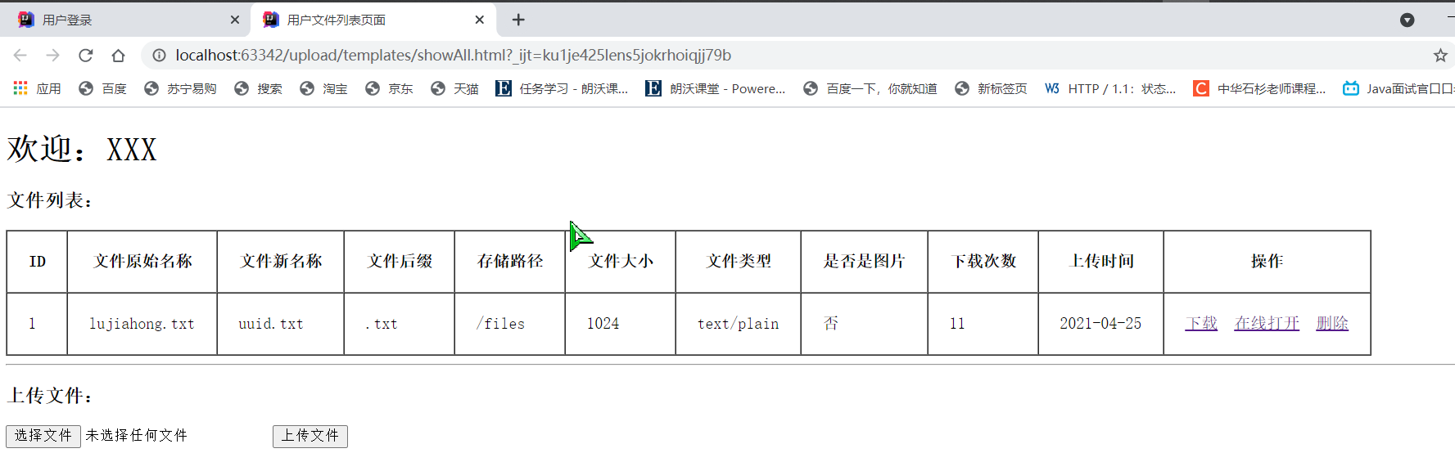
Task: Click the address bar URL
Action: (453, 55)
